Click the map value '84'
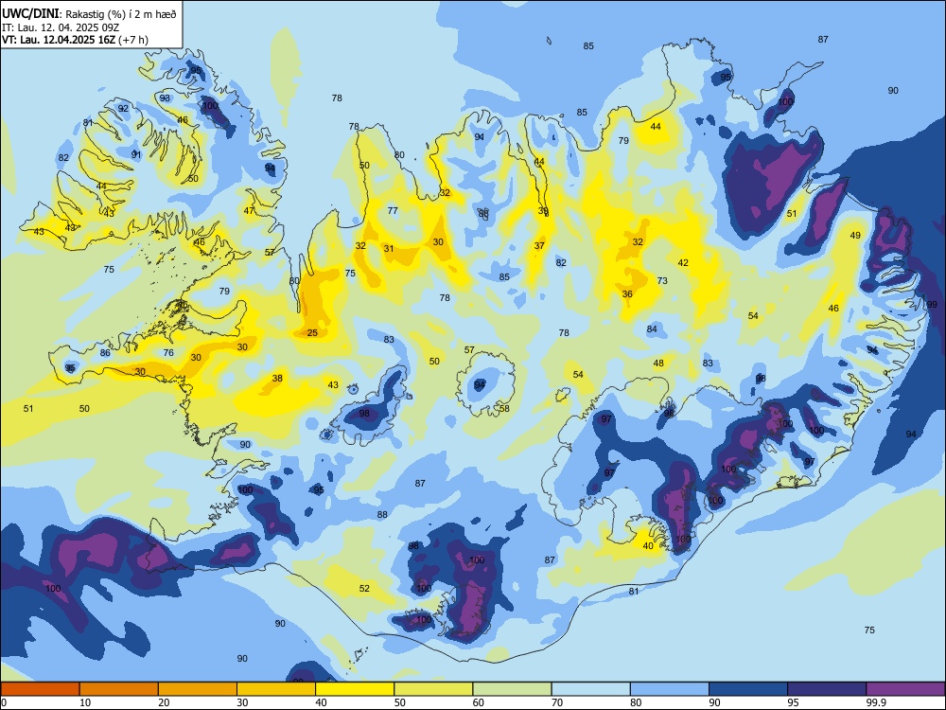The image size is (946, 710). (652, 329)
